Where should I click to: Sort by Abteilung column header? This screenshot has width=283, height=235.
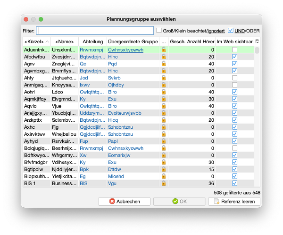click(92, 42)
